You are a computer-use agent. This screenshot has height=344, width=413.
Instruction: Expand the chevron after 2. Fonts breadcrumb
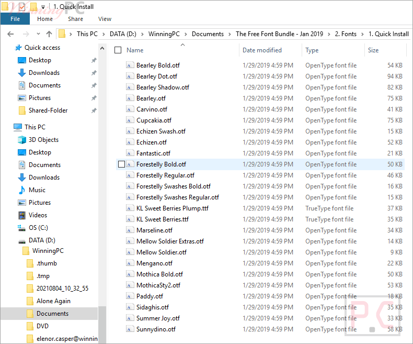[x=362, y=34]
